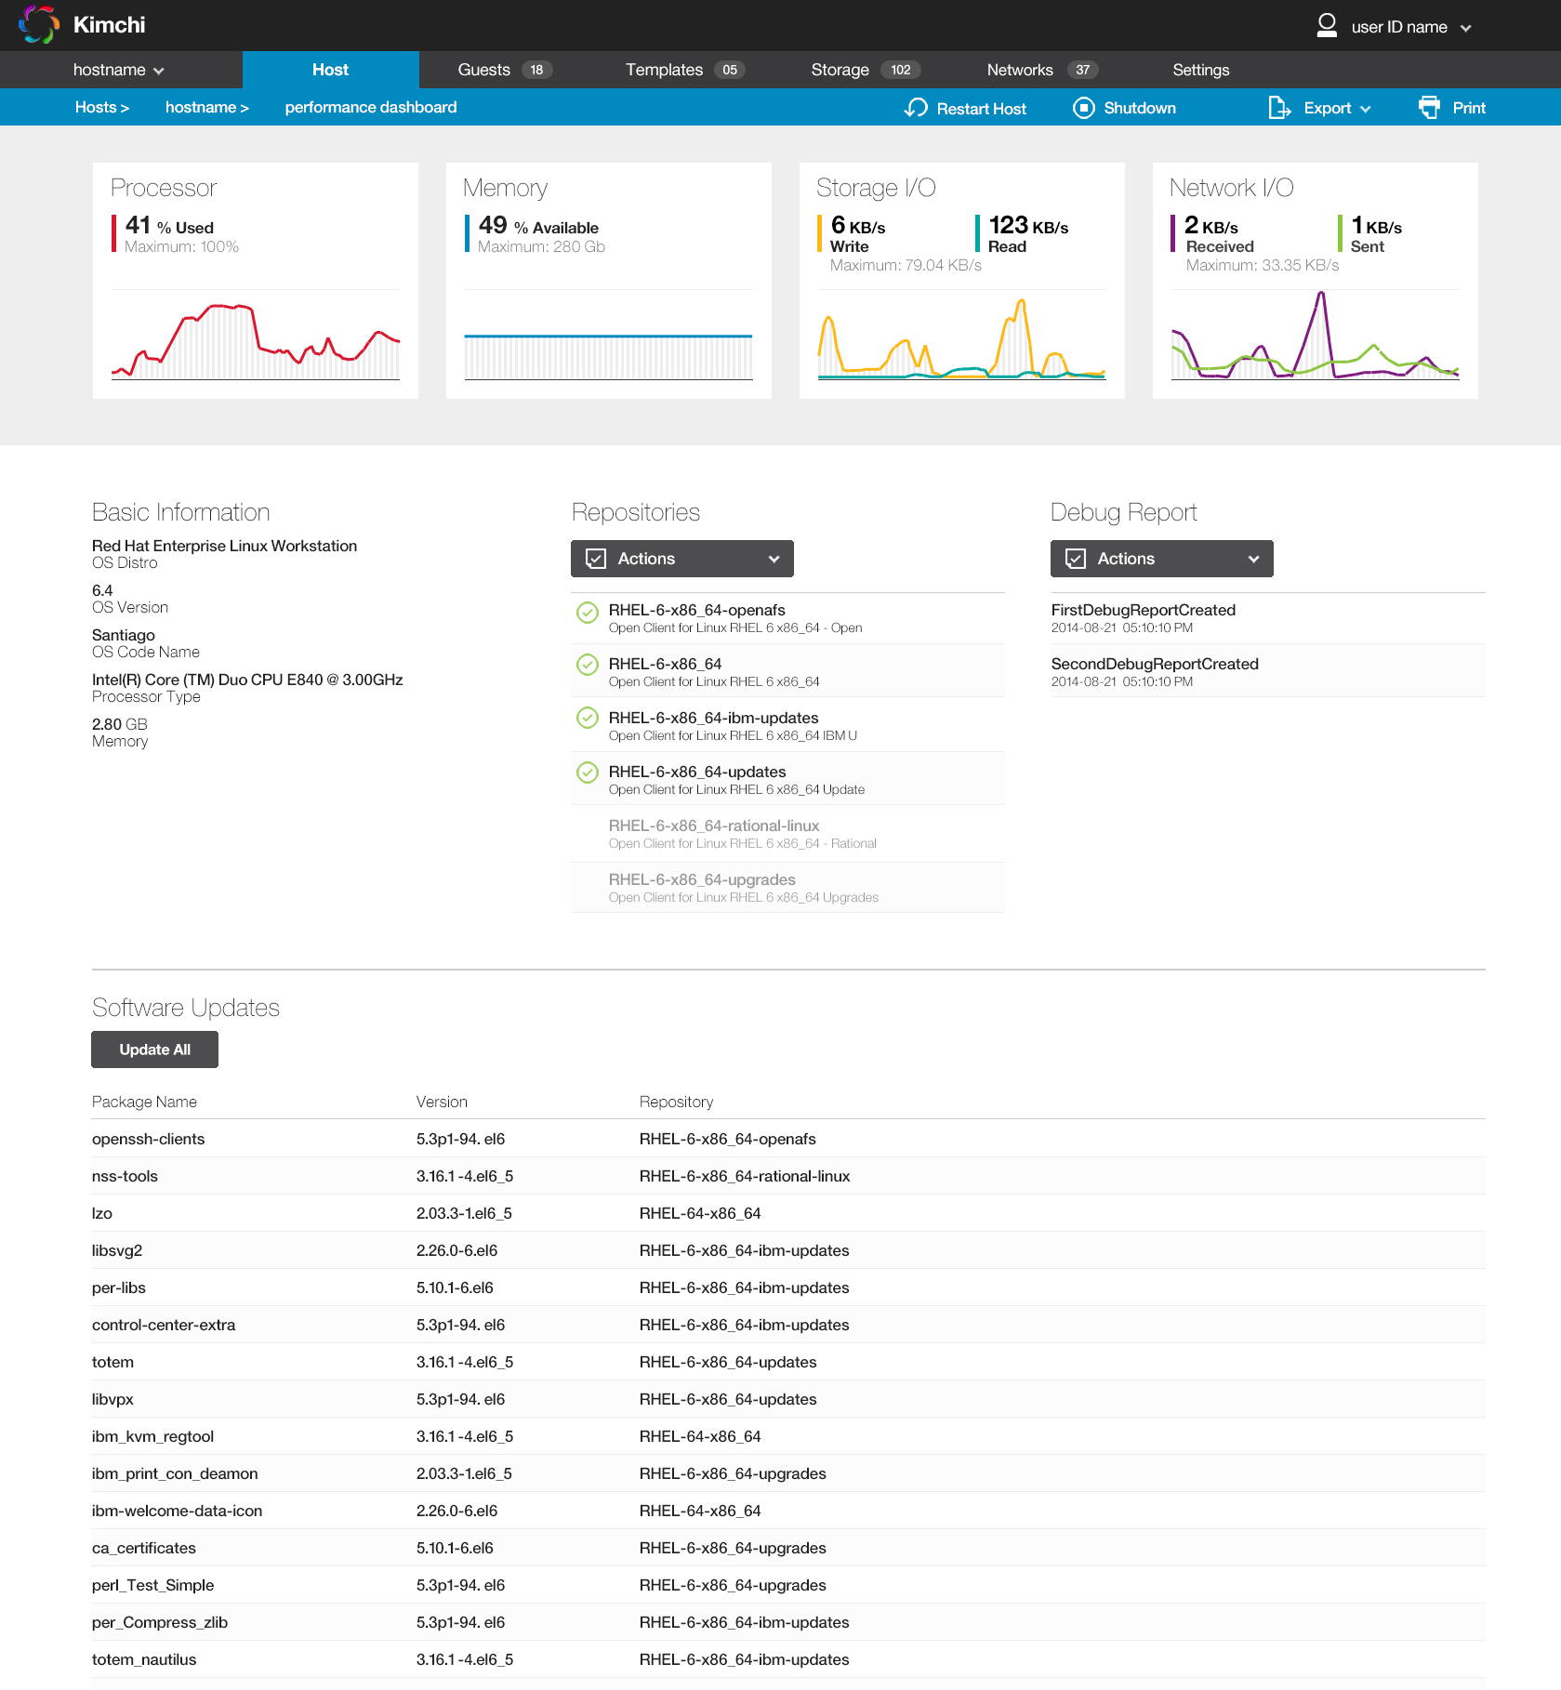
Task: Click the Kimchi logo icon
Action: click(38, 25)
